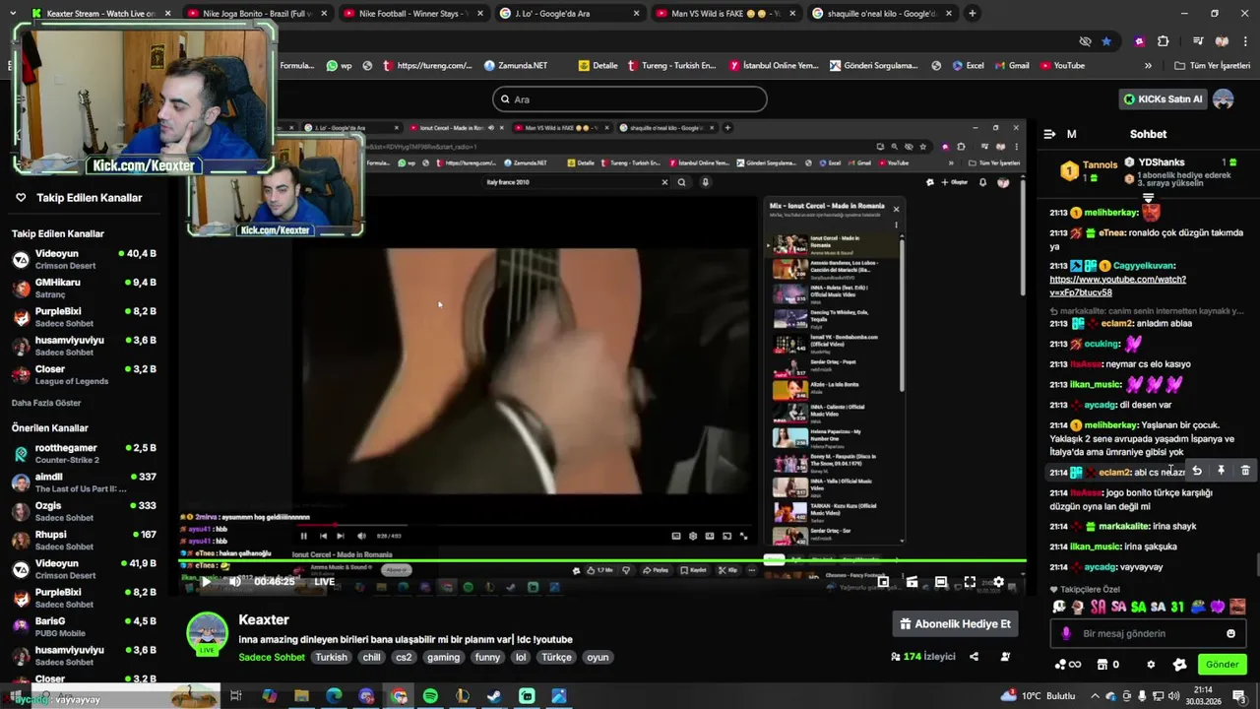Toggle theater mode on Kick player
This screenshot has height=709, width=1260.
pos(941,582)
